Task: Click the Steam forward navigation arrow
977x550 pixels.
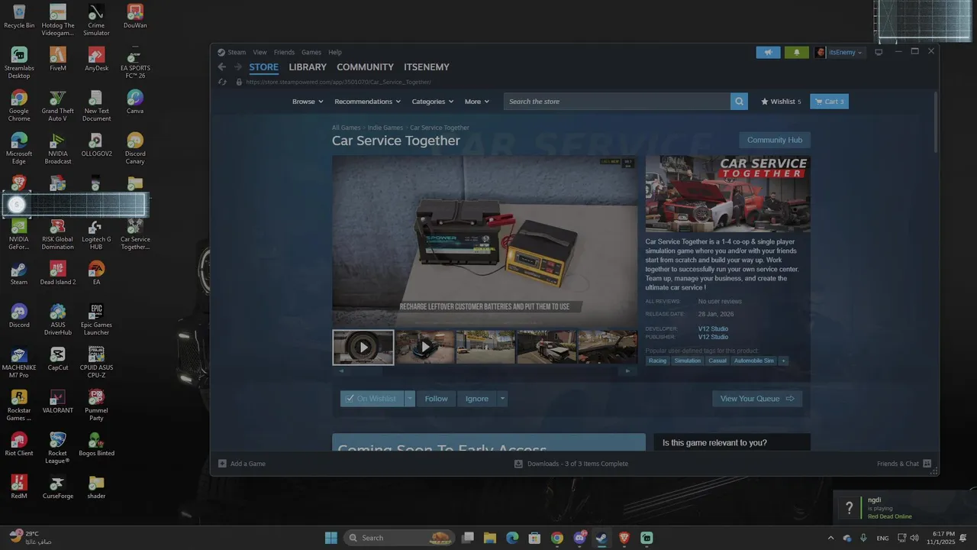Action: pos(237,67)
